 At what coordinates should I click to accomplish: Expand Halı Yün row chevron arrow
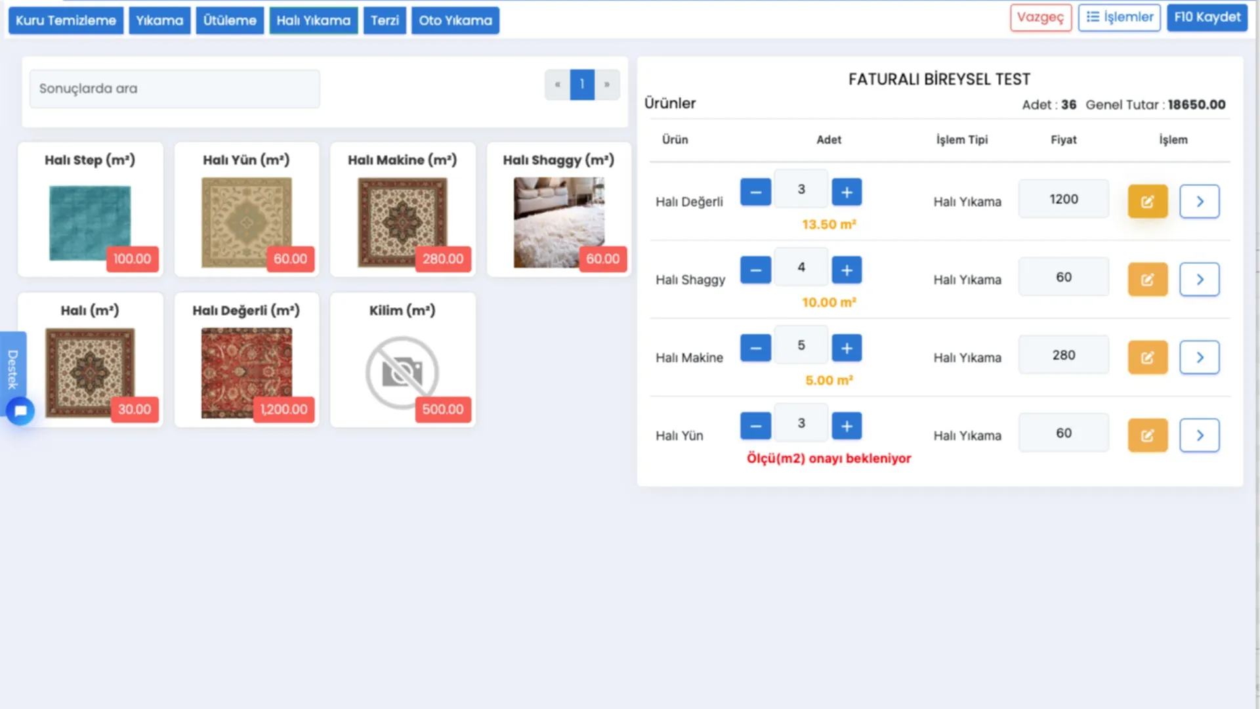click(1199, 435)
